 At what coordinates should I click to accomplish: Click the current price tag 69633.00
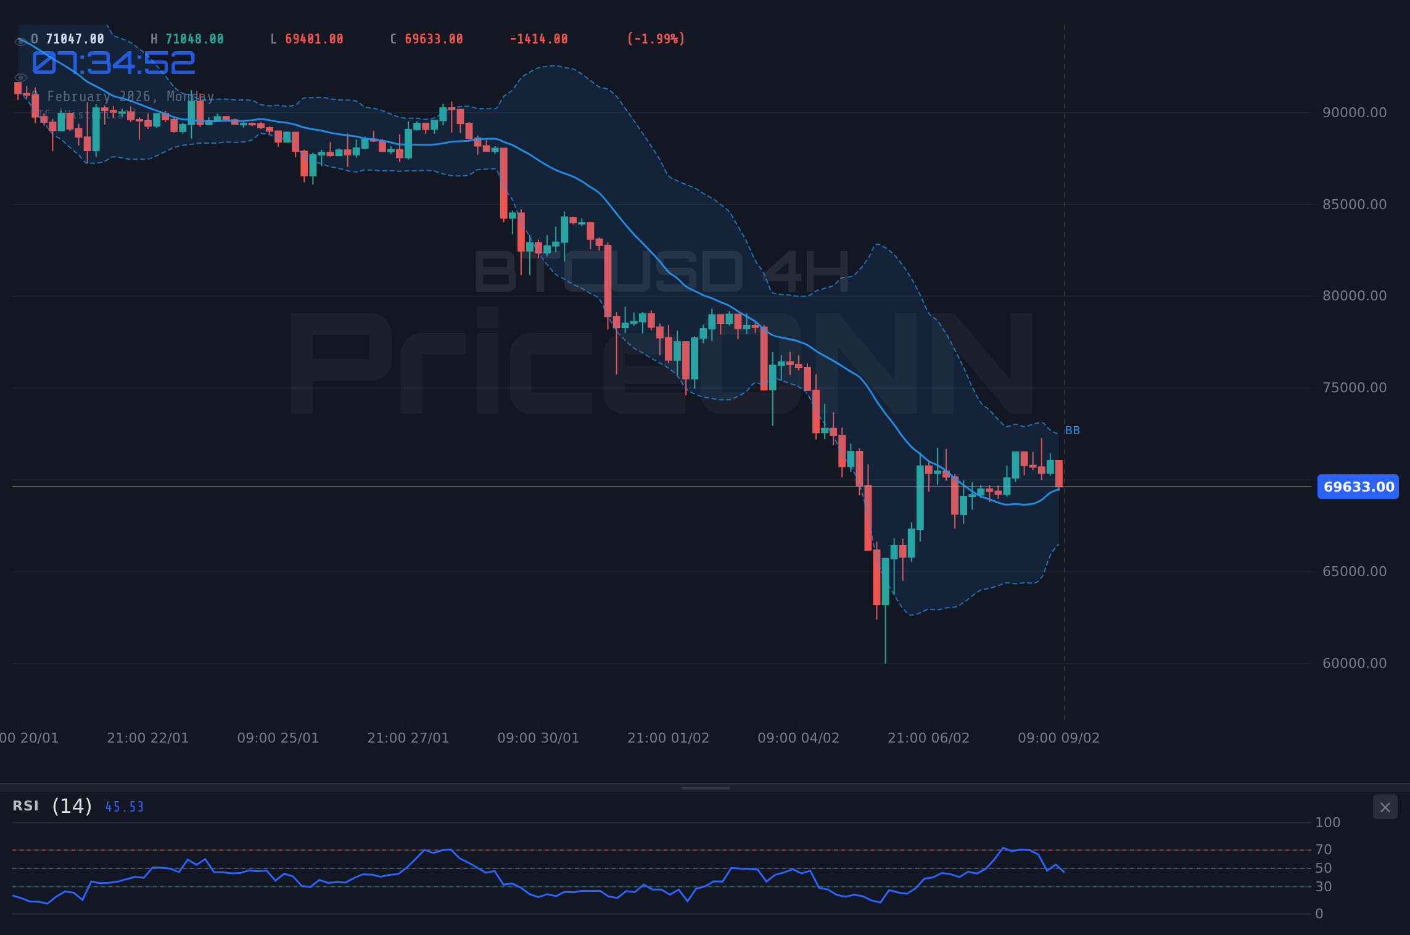coord(1358,487)
